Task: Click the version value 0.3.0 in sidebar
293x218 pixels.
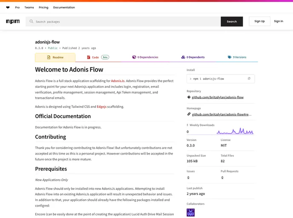Action: point(191,145)
